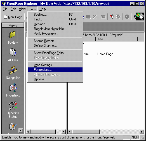The image size is (146, 141).
Task: Show the Hyperlinks view
Action: (x=13, y=88)
